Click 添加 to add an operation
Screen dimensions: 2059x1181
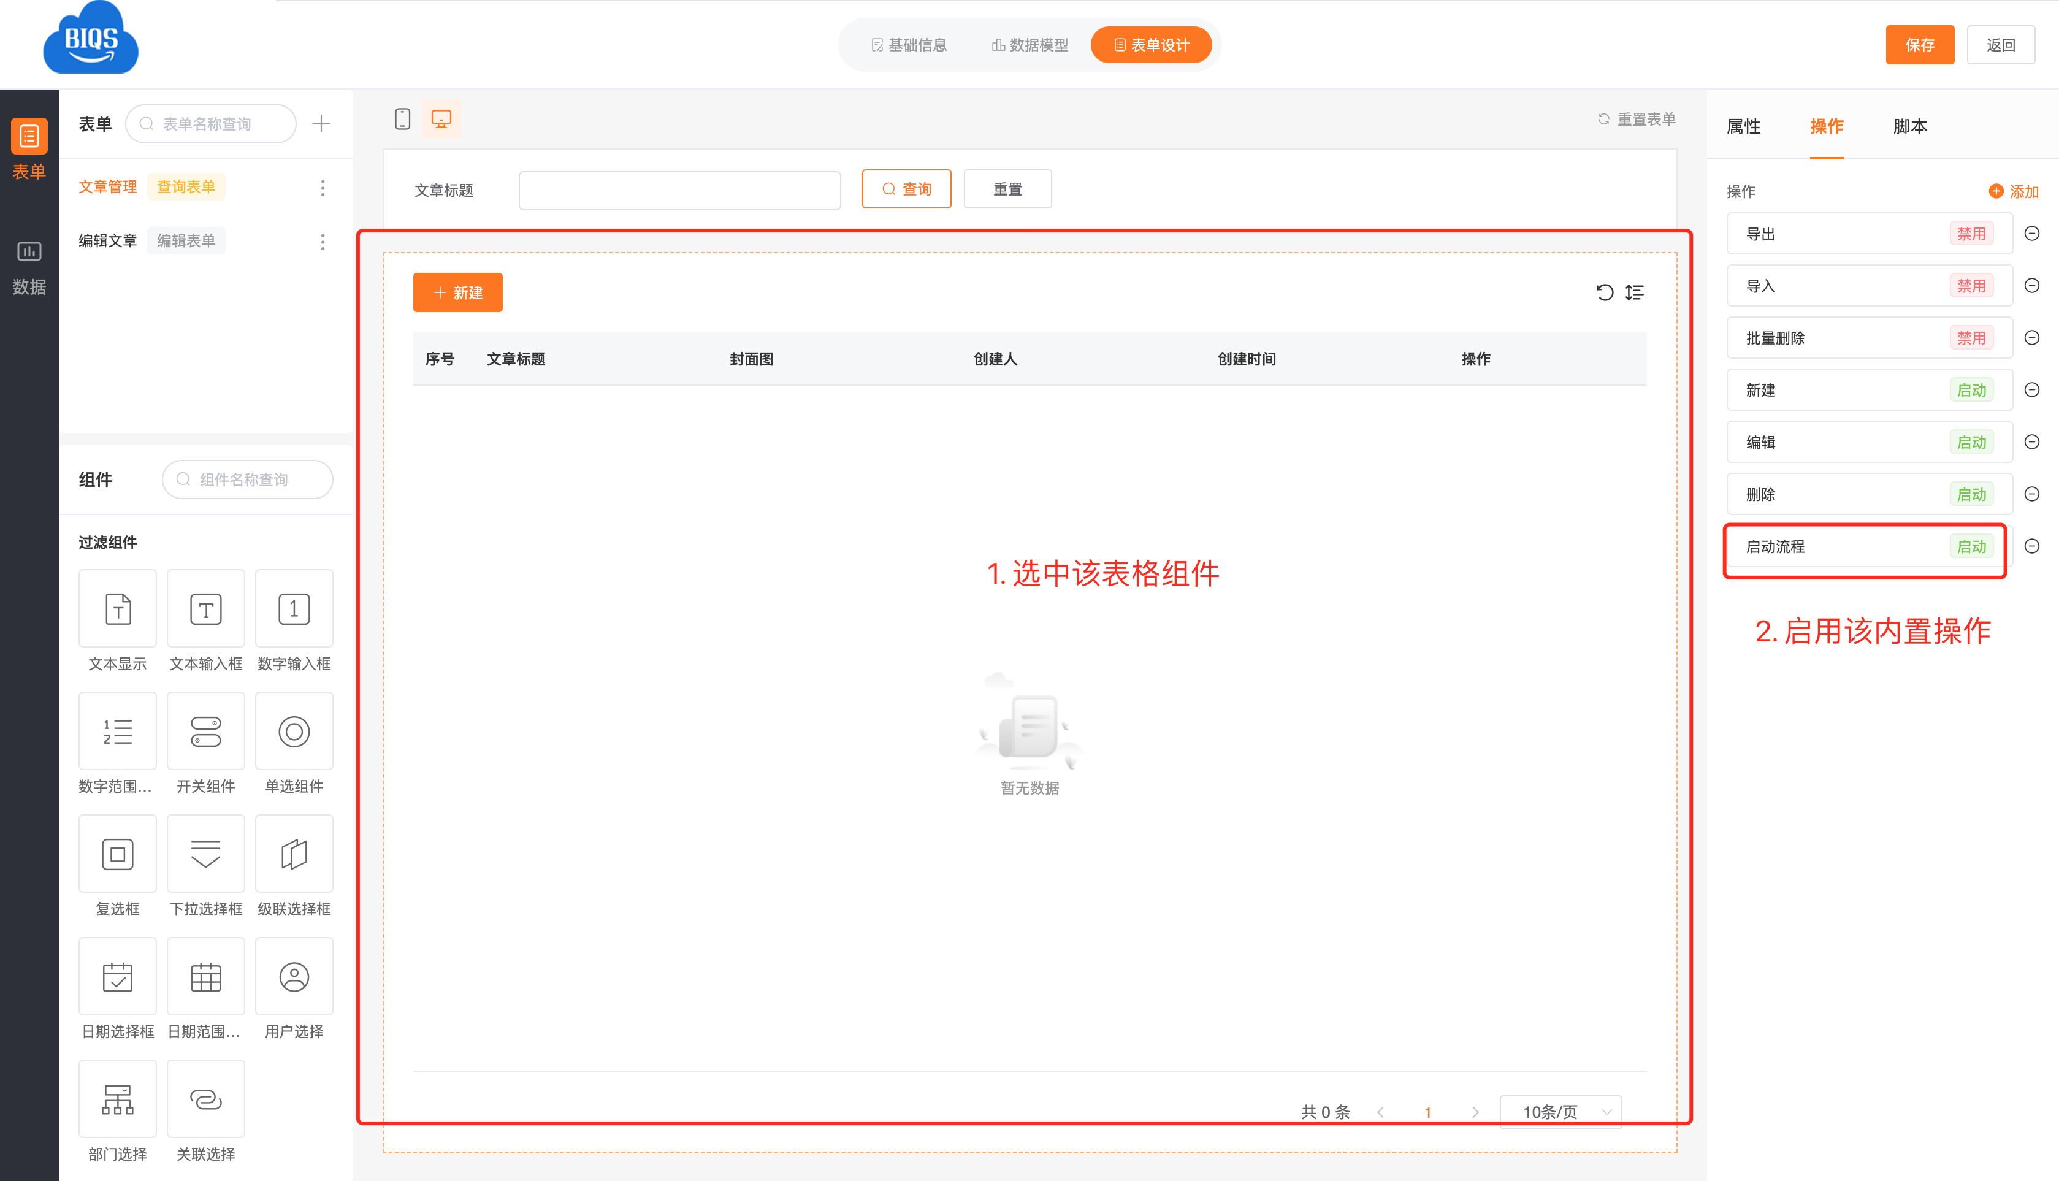click(2014, 191)
